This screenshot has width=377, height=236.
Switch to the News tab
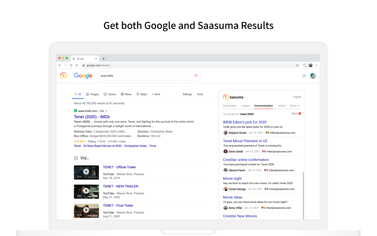click(126, 94)
